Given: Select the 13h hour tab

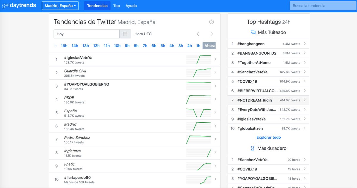Looking at the screenshot, I should coord(86,46).
